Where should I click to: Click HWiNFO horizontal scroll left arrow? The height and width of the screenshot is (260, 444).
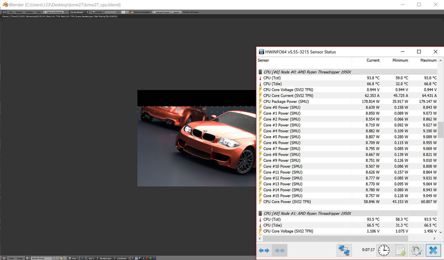click(x=260, y=238)
